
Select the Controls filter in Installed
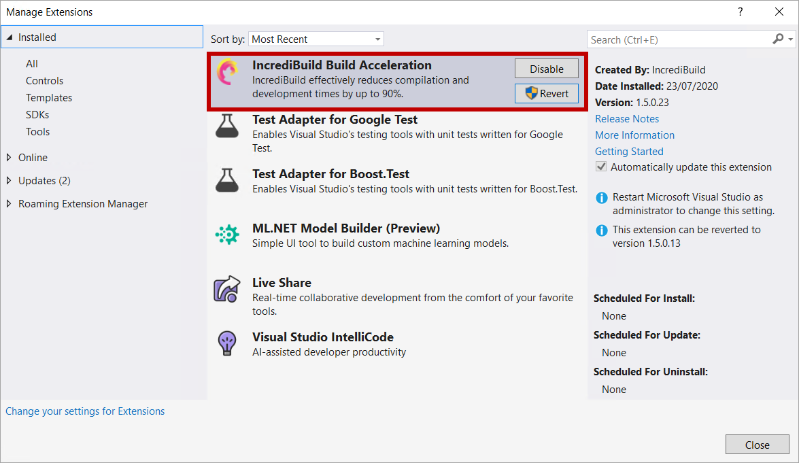click(44, 81)
